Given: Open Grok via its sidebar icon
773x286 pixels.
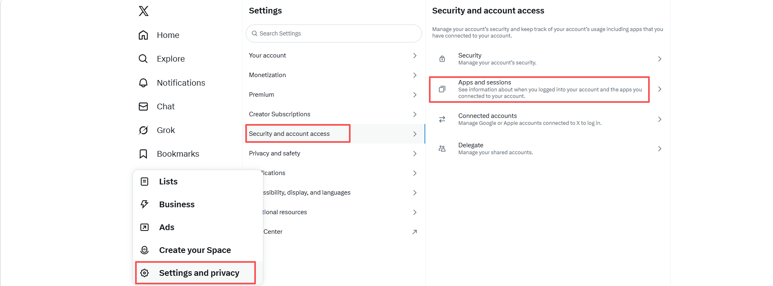Looking at the screenshot, I should [143, 130].
